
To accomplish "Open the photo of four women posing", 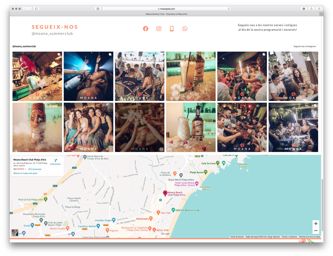I will coord(89,127).
